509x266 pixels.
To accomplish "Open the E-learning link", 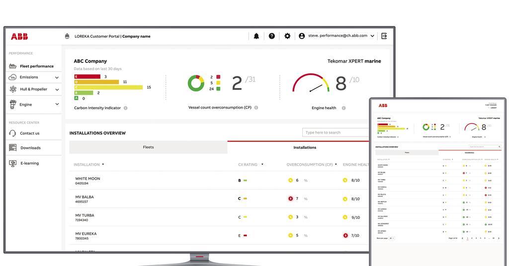I will pos(29,163).
